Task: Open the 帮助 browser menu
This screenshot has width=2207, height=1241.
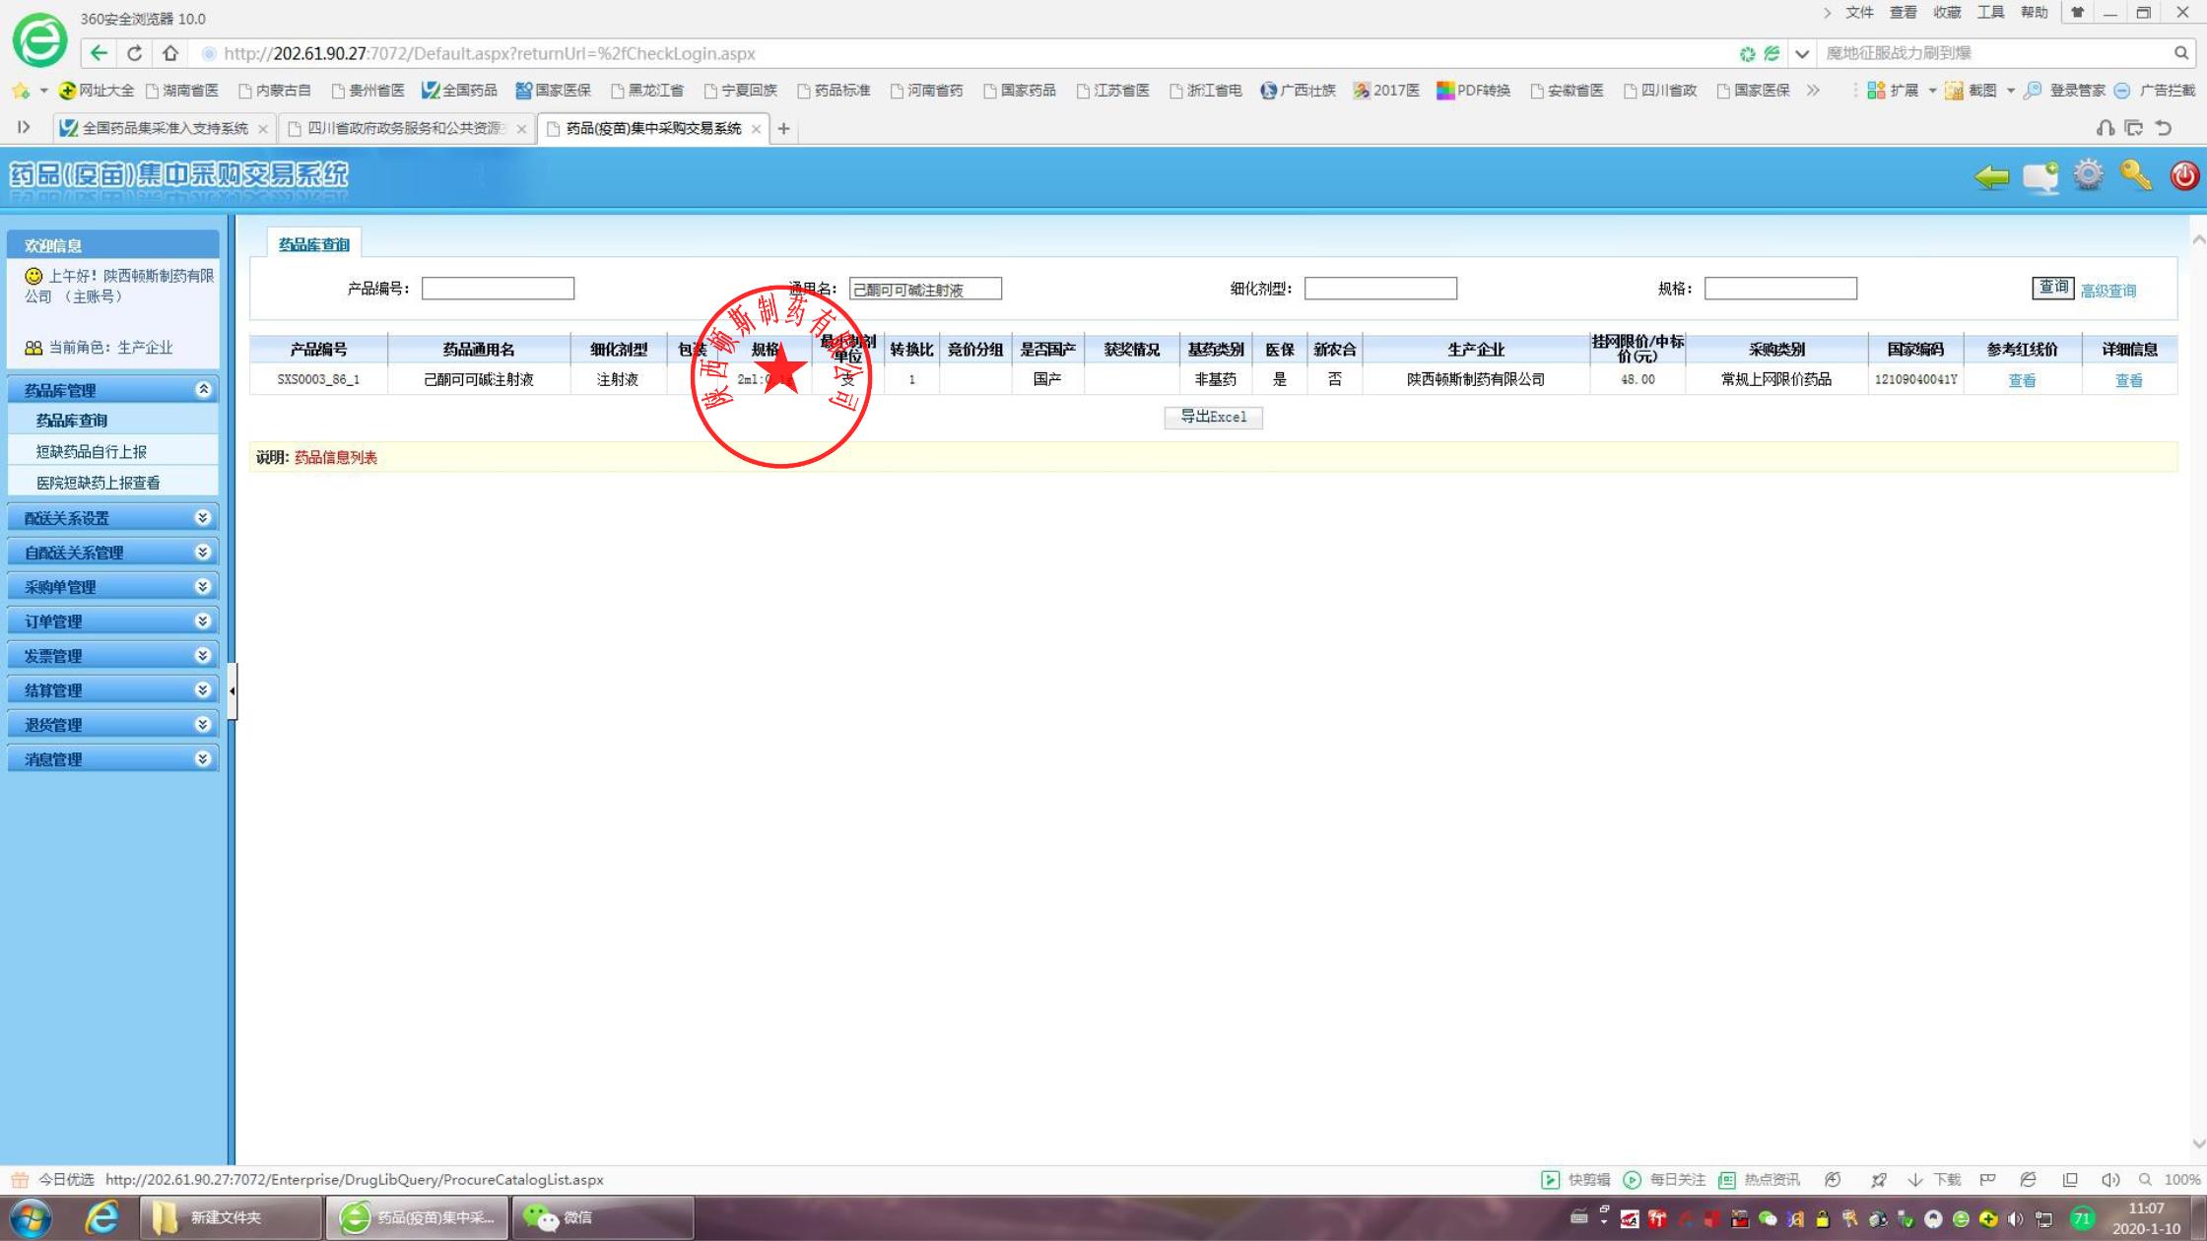Action: [x=2034, y=13]
